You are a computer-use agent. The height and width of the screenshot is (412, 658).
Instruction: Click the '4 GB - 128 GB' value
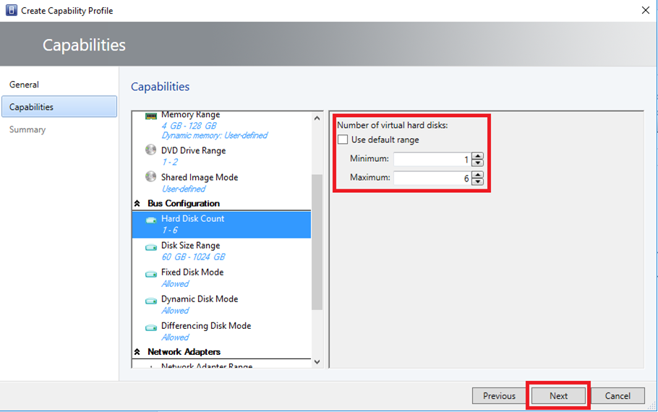tap(189, 126)
